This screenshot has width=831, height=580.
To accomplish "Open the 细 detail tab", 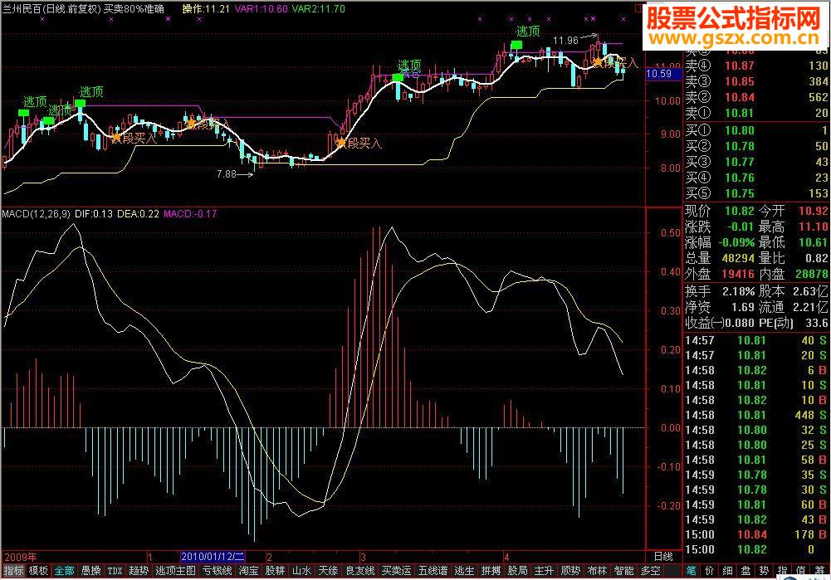I will click(x=728, y=571).
